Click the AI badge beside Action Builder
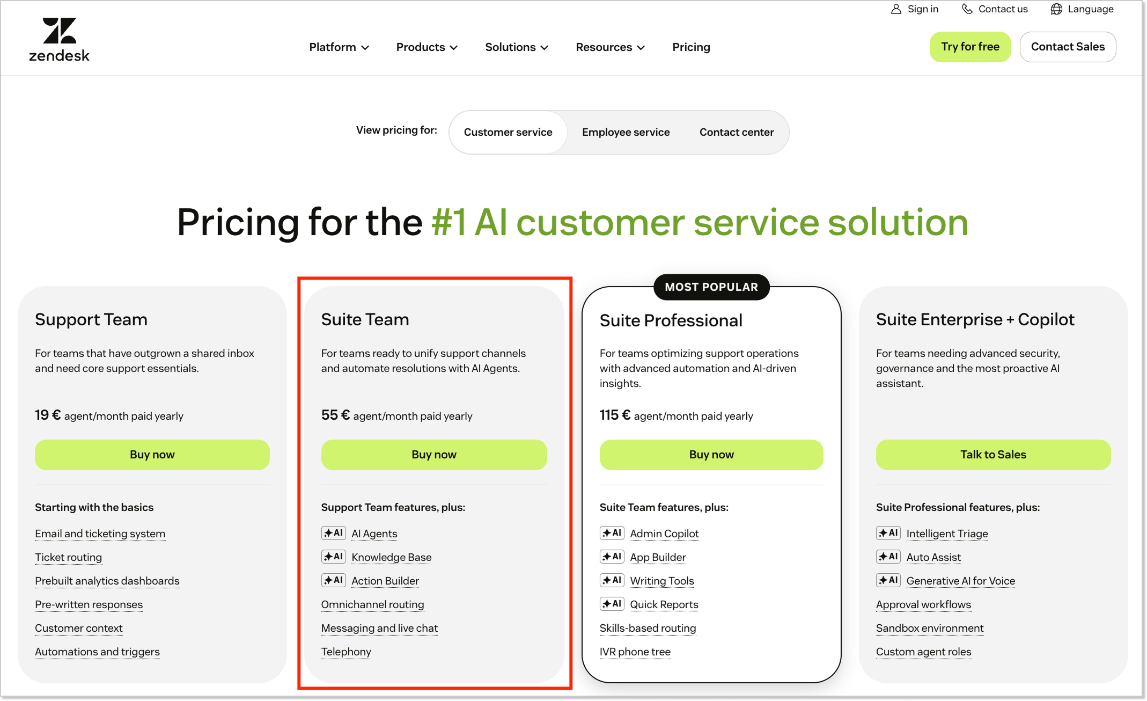Screen dimensions: 1147x701 point(334,580)
